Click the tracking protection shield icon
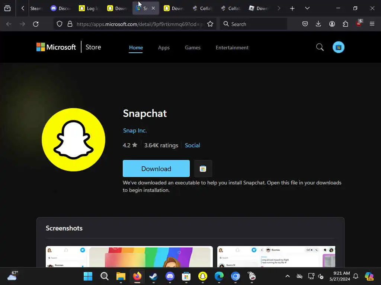Image resolution: width=381 pixels, height=285 pixels. pos(60,24)
